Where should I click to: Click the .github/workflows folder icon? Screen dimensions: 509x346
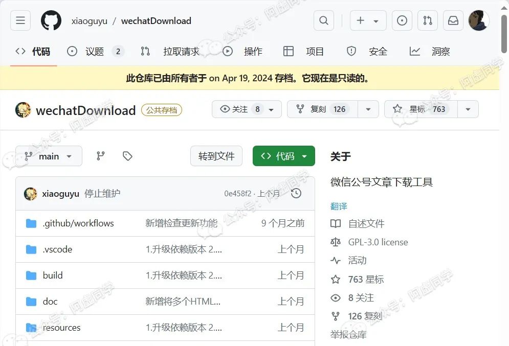(31, 223)
